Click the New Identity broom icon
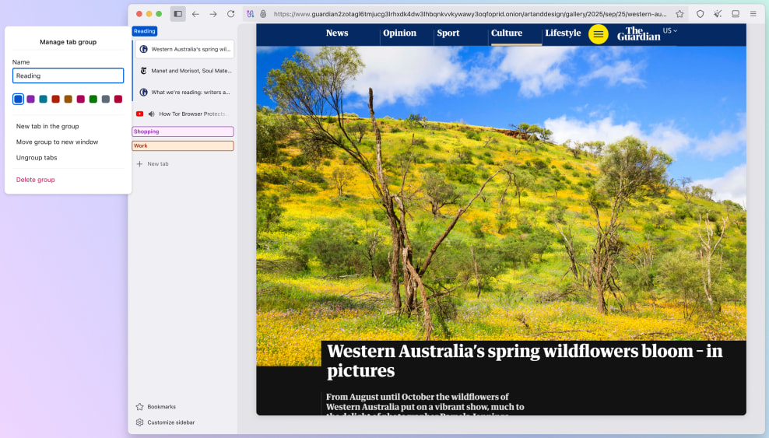 [718, 14]
